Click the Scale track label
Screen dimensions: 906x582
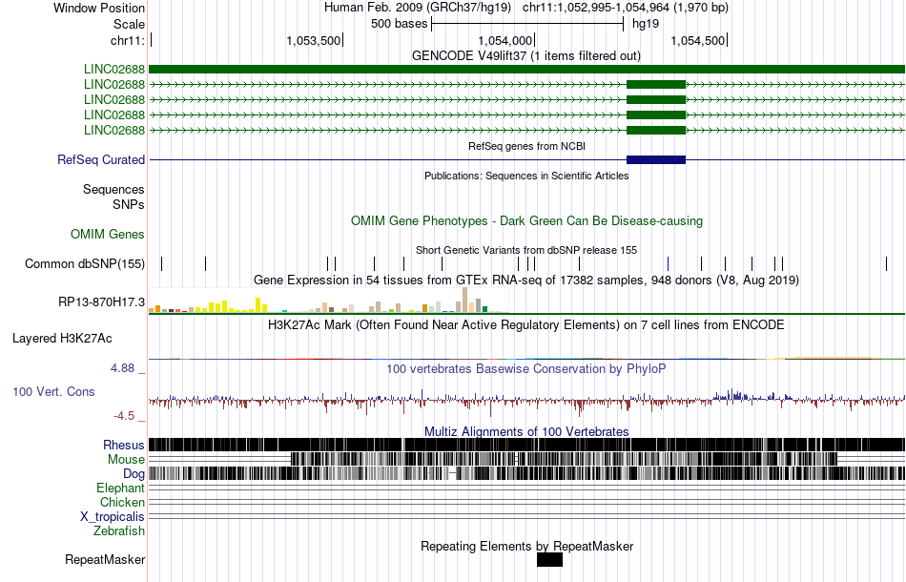click(x=129, y=24)
